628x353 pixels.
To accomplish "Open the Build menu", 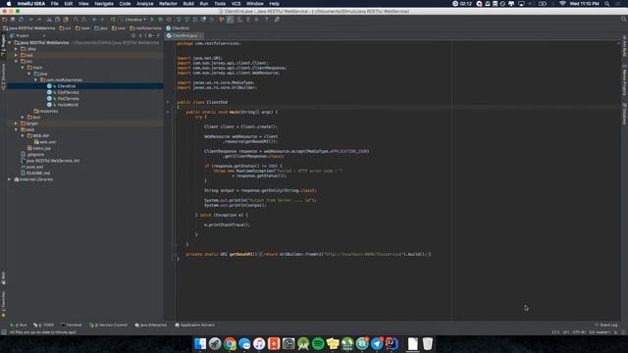I will pos(188,4).
